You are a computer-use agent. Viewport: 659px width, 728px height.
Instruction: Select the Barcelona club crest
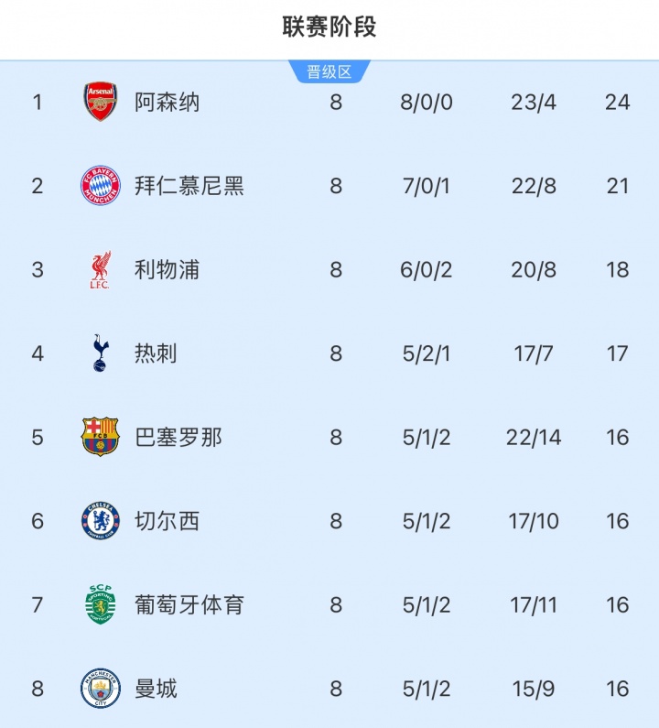[101, 437]
